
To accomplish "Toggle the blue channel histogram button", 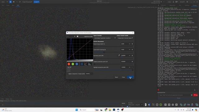I will pos(77,64).
